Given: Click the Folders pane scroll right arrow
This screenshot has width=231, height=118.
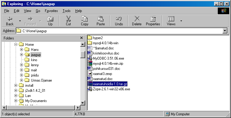Looking at the screenshot, I should pyautogui.click(x=78, y=108).
